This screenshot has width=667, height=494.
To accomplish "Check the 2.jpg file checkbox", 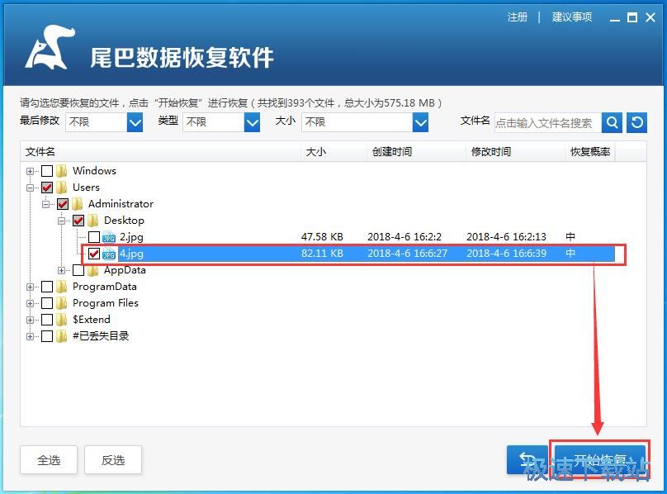I will point(94,237).
